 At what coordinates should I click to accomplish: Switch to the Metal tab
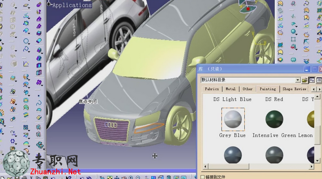tap(231, 89)
